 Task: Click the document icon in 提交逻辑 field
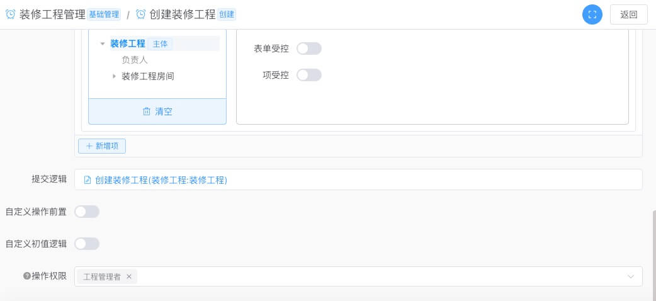[x=88, y=180]
